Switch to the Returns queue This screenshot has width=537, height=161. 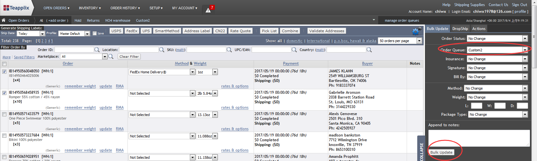[x=93, y=20]
